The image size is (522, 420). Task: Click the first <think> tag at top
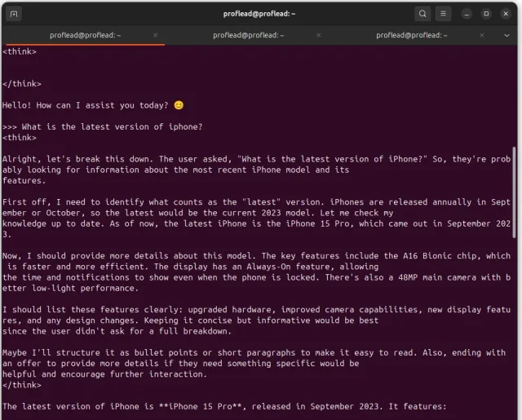pyautogui.click(x=20, y=51)
